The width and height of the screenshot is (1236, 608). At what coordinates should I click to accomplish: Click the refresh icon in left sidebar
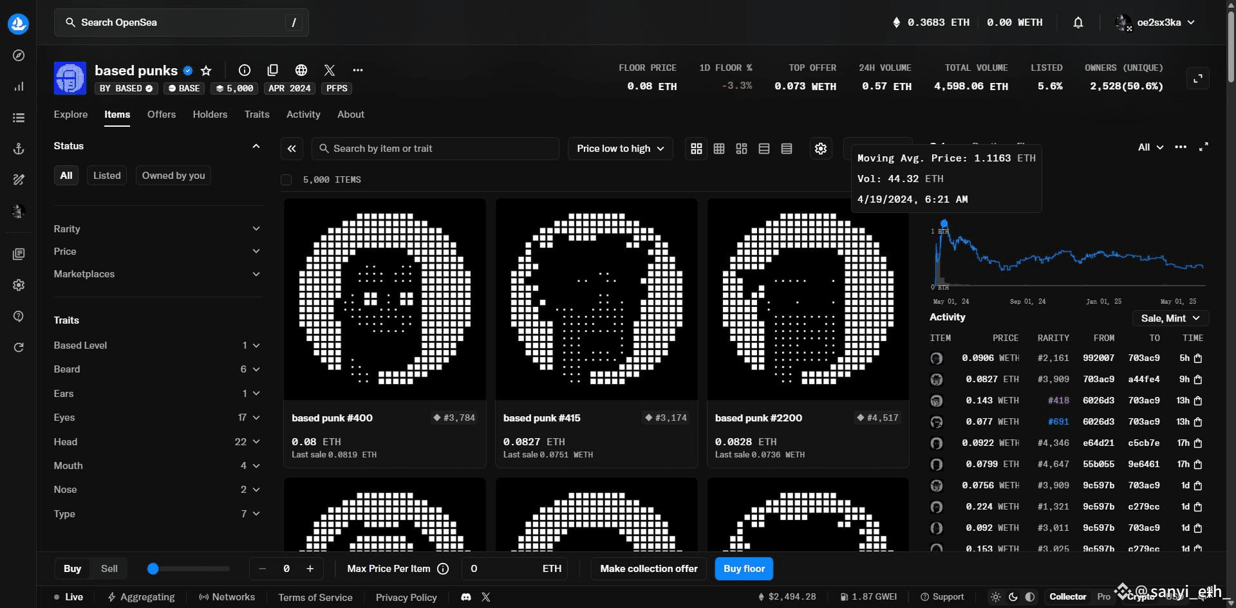point(19,347)
